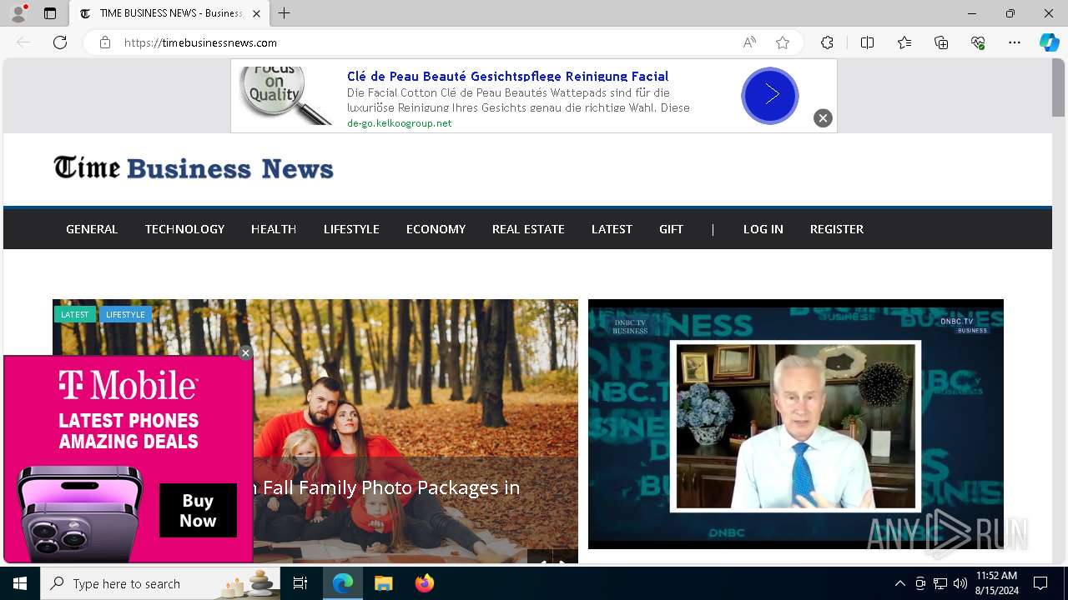Viewport: 1068px width, 600px height.
Task: Click REGISTER link
Action: pyautogui.click(x=837, y=229)
